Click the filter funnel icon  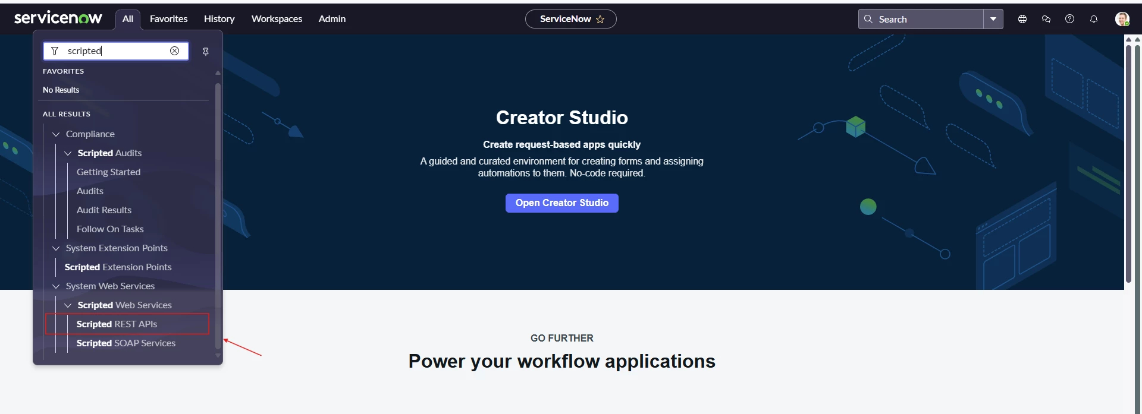pyautogui.click(x=55, y=51)
